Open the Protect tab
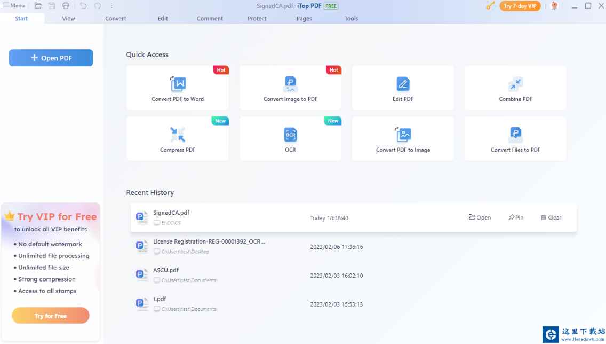This screenshot has width=606, height=344. pyautogui.click(x=257, y=19)
